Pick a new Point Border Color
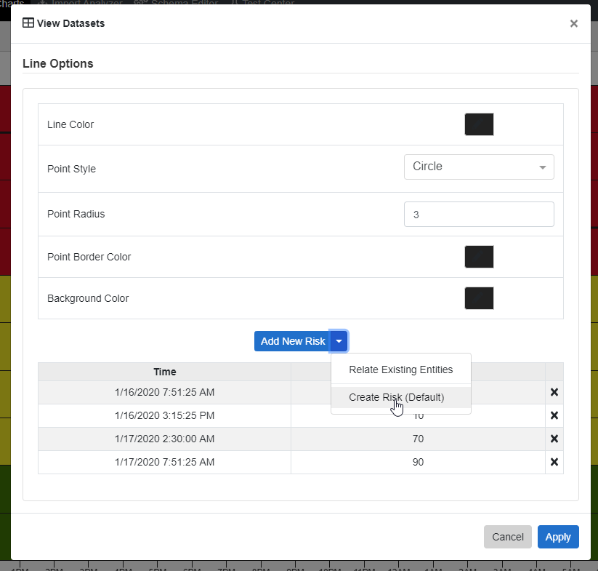The width and height of the screenshot is (598, 571). (x=479, y=257)
